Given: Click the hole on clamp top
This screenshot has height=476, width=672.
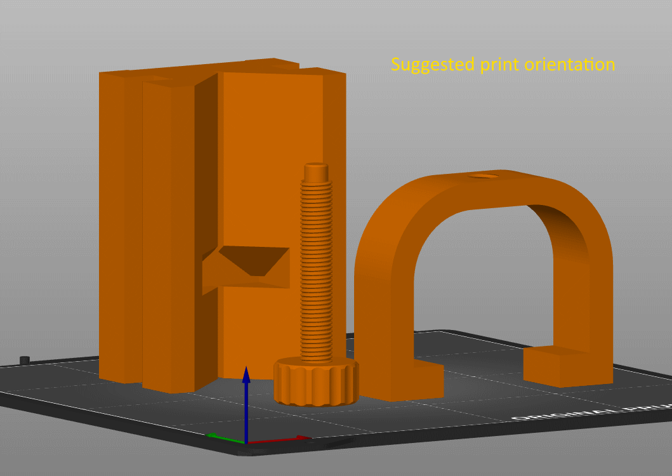Looking at the screenshot, I should coord(483,176).
